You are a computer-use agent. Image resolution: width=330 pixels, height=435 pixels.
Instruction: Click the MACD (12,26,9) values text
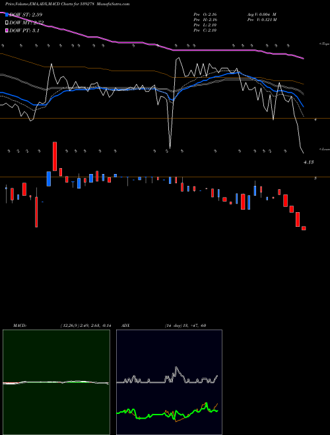(x=86, y=326)
